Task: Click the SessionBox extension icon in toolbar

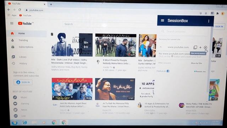Action: pyautogui.click(x=212, y=13)
